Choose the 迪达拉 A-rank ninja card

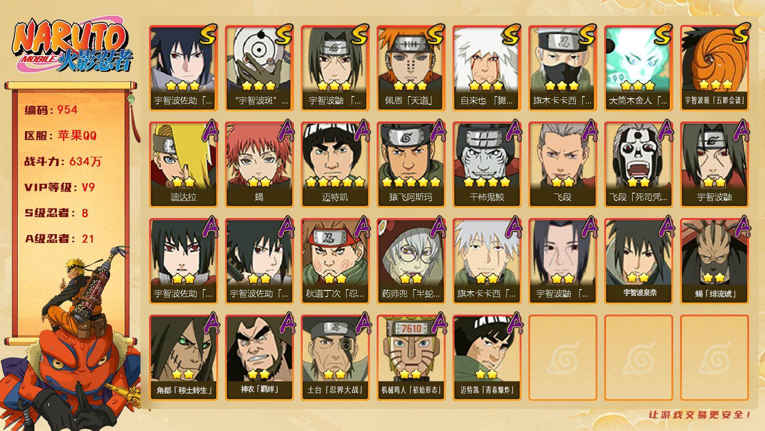(x=183, y=165)
